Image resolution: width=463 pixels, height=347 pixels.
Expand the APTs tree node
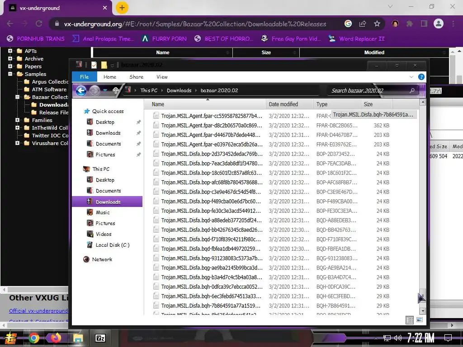[10, 51]
